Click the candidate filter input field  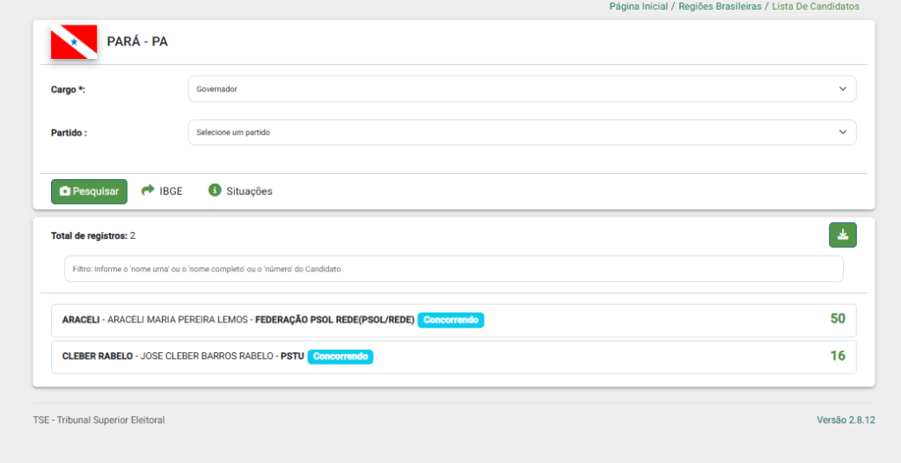(454, 269)
